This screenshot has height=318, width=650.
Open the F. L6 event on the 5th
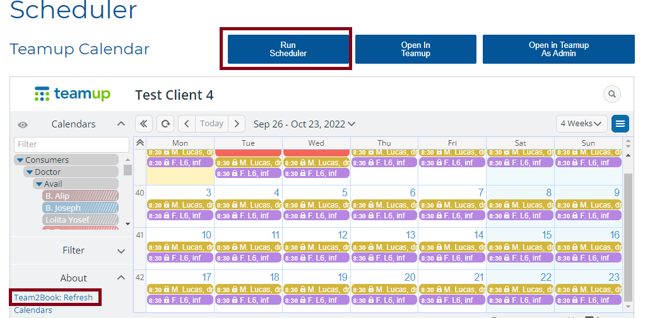(x=316, y=216)
